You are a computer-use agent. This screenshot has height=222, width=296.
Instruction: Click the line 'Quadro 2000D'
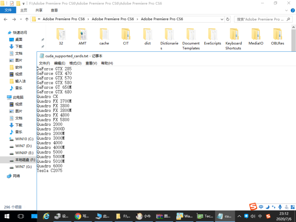pos(51,129)
